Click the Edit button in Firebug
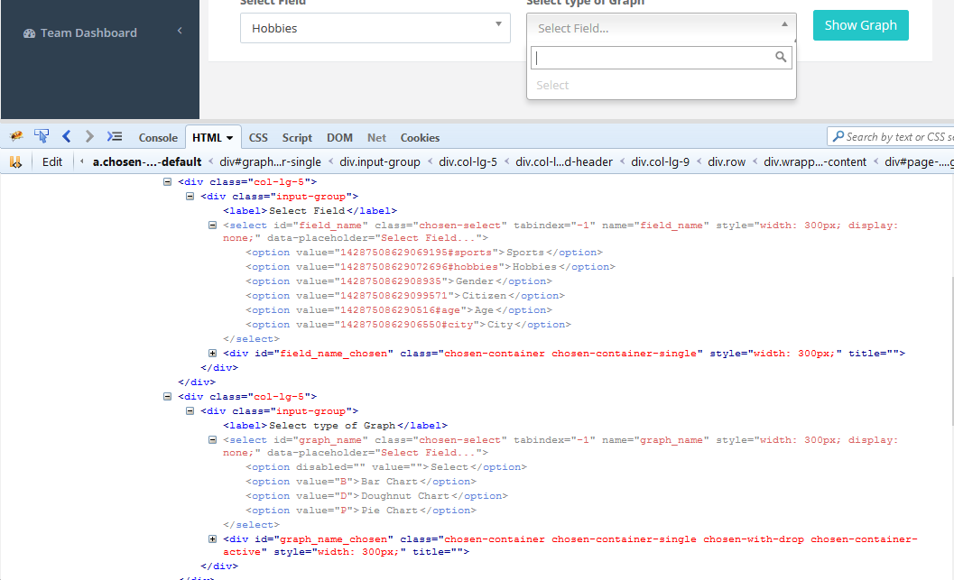Screen dimensions: 954x580 pyautogui.click(x=52, y=161)
